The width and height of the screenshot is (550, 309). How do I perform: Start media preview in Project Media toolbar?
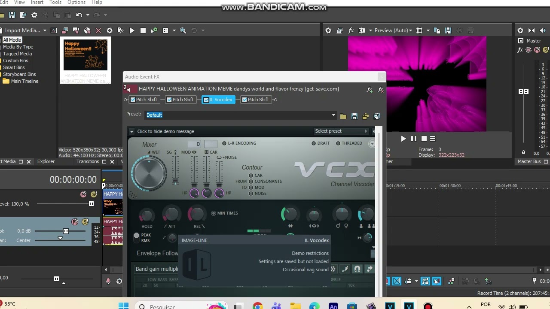[x=132, y=30]
